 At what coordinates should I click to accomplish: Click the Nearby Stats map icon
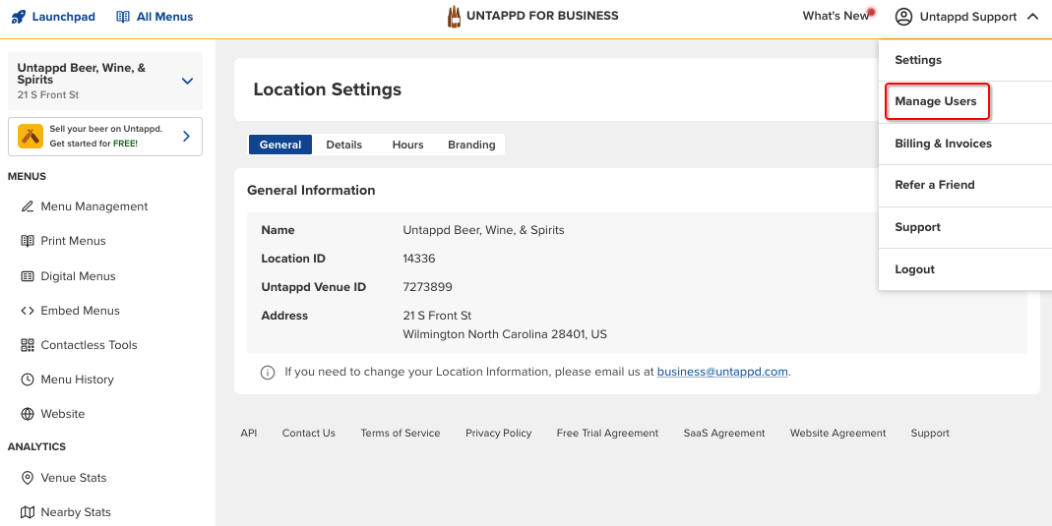(28, 512)
